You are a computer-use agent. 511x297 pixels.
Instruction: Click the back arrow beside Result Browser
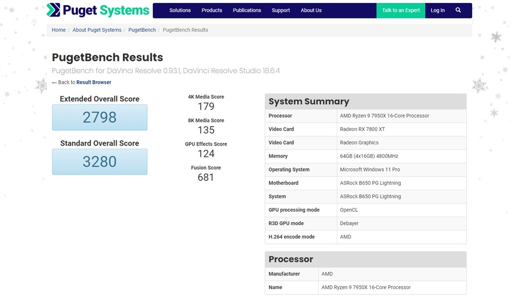pyautogui.click(x=54, y=82)
